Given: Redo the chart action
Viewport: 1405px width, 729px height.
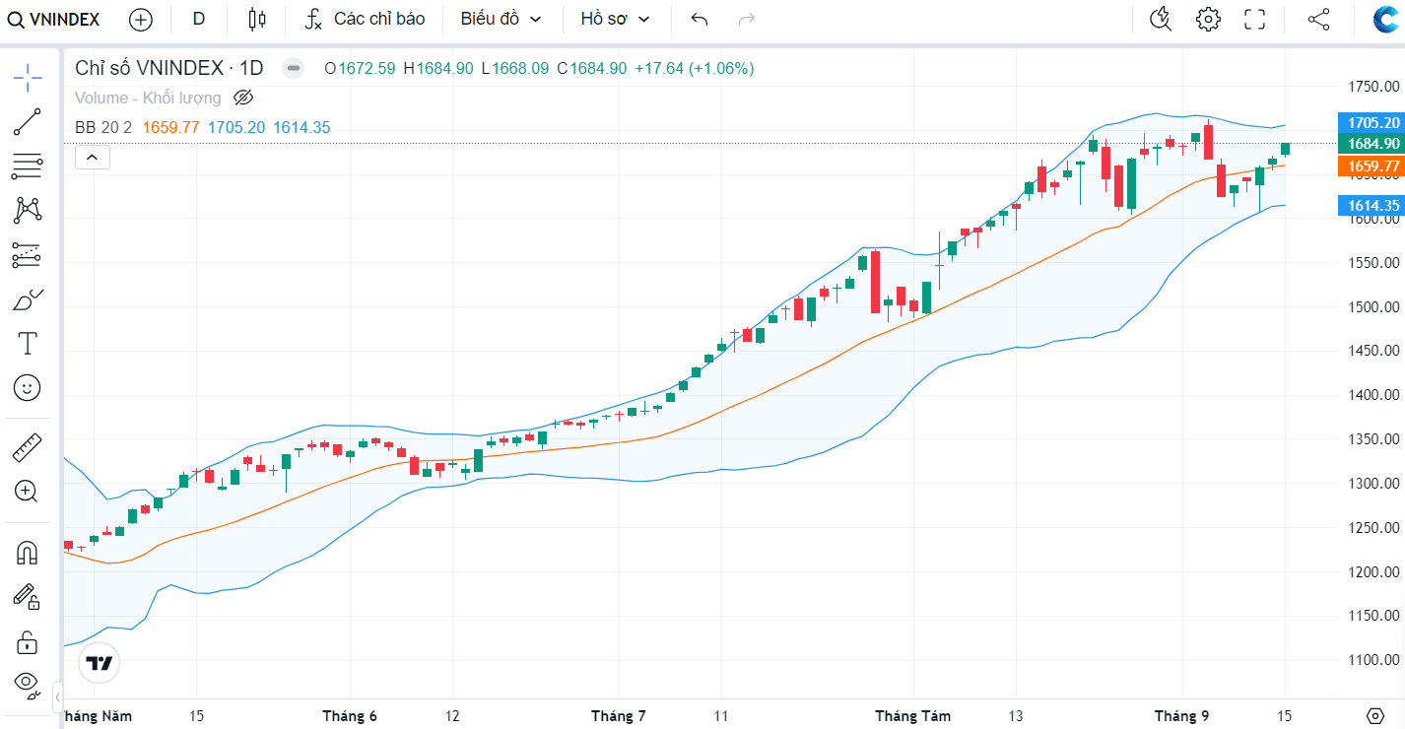Looking at the screenshot, I should (747, 19).
